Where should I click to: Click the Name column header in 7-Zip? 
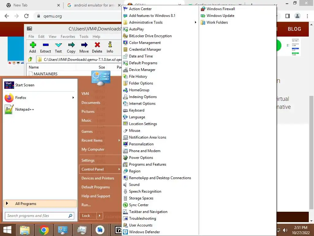click(51, 67)
